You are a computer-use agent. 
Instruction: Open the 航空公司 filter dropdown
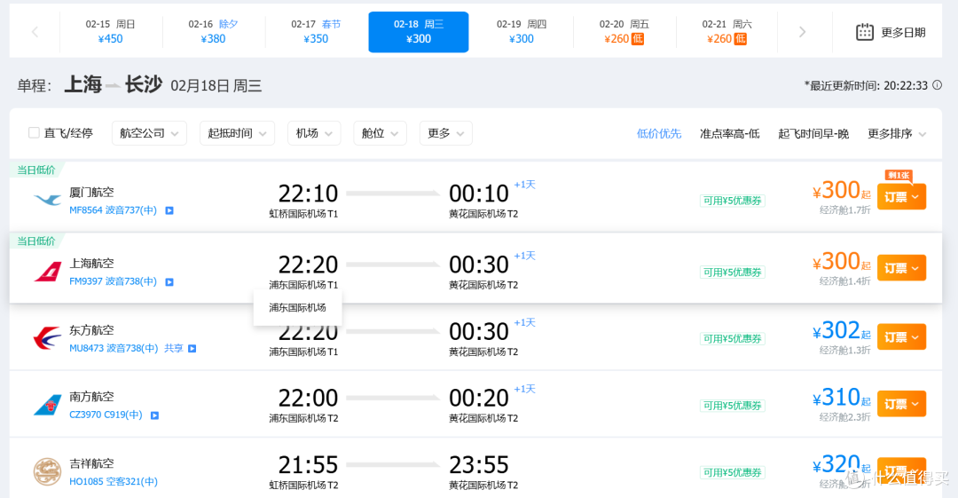(149, 133)
